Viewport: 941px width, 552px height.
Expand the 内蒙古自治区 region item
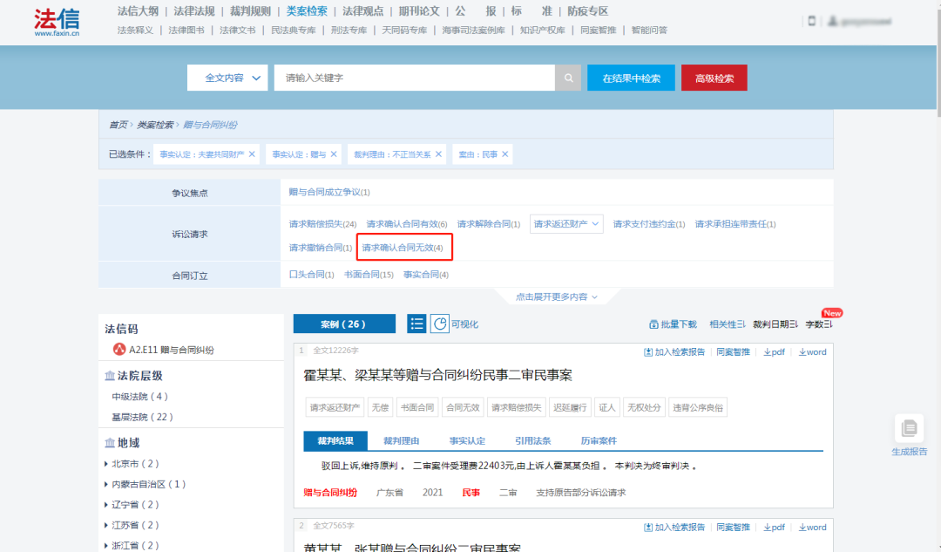106,484
